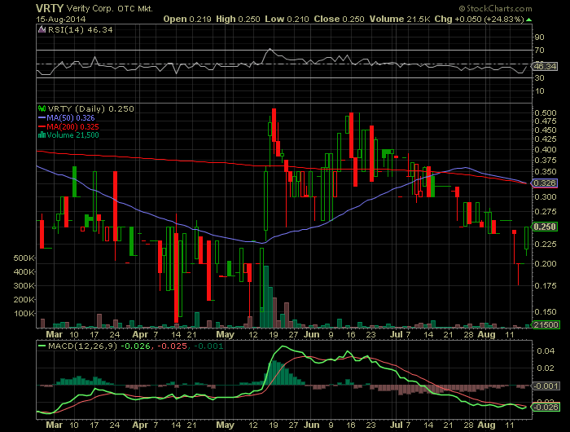Viewport: 570px width, 432px height.
Task: Click the High 0.250 value
Action: 238,19
